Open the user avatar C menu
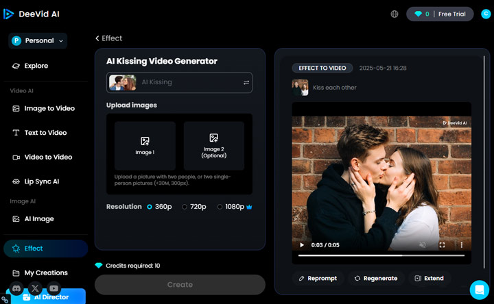 (486, 14)
